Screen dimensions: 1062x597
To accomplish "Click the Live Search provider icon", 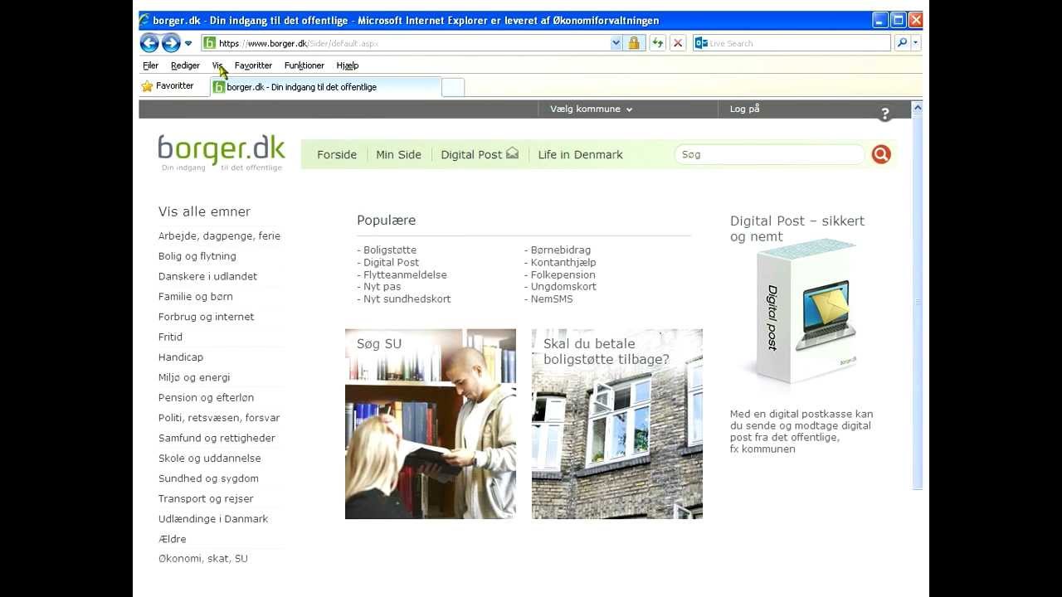I will click(x=701, y=43).
